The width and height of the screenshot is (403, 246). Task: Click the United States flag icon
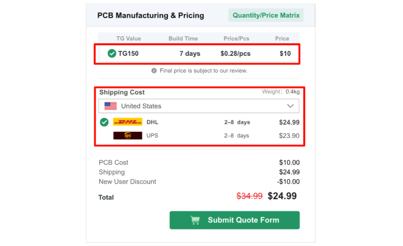pos(111,106)
